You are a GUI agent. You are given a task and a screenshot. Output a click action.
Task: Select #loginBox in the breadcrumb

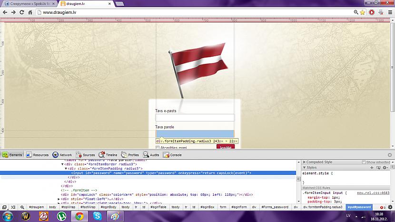[x=207, y=207]
